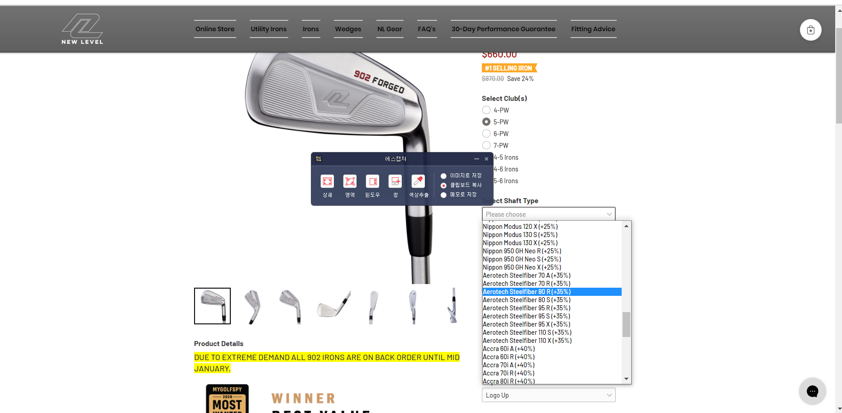Go to the Wedges menu item
The height and width of the screenshot is (413, 842).
pos(348,29)
